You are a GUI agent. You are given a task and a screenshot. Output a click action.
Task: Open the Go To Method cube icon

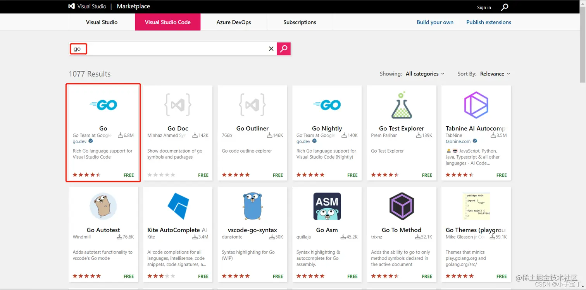click(x=402, y=206)
